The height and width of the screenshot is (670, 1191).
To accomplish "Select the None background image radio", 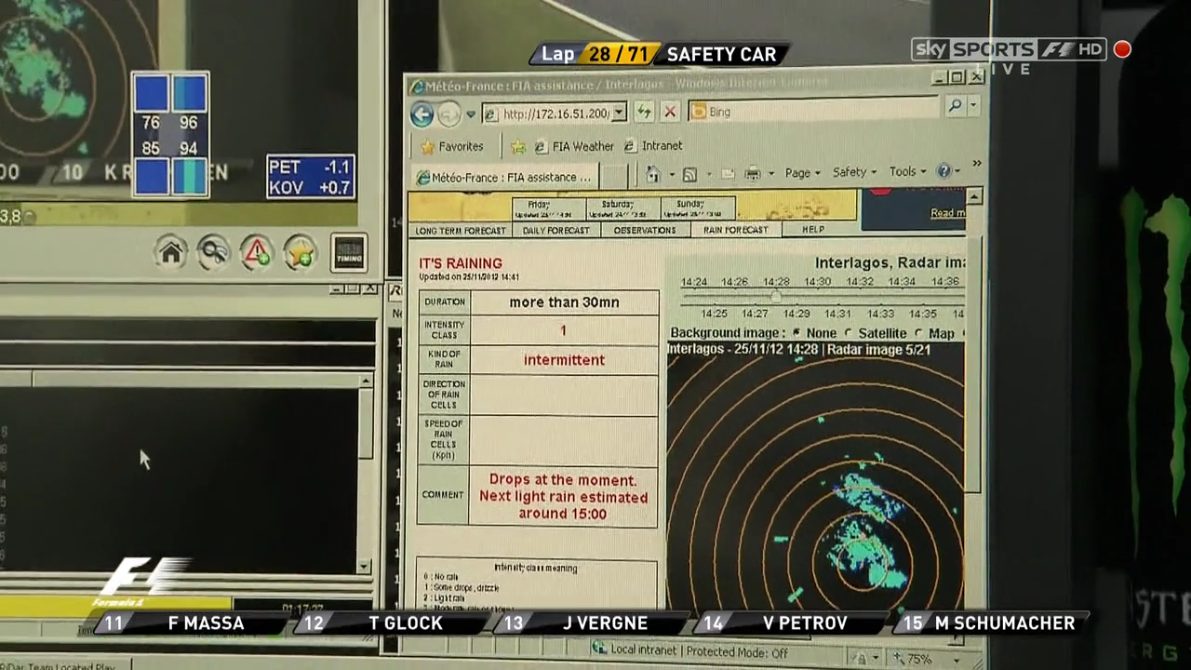I will (797, 332).
